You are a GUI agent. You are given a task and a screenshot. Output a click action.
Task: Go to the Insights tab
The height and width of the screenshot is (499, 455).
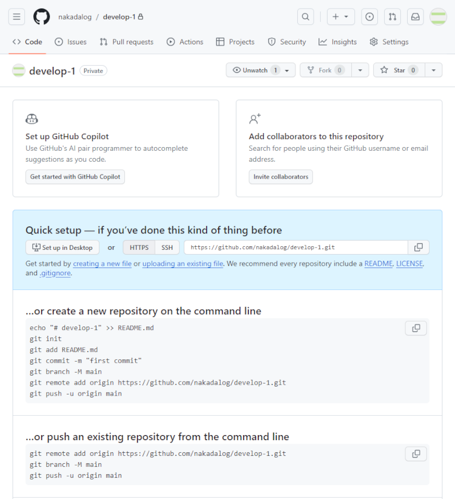pyautogui.click(x=338, y=42)
